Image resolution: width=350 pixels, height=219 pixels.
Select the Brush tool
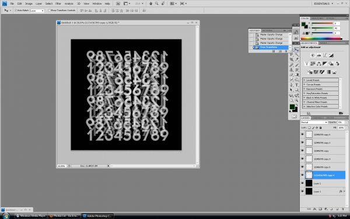point(297,65)
